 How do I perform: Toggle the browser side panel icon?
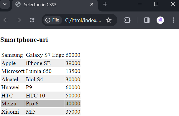pos(147,20)
